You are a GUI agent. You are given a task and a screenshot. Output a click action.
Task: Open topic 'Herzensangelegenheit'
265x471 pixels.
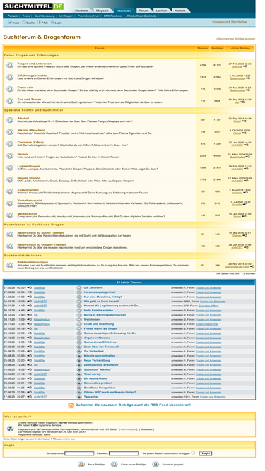[100, 292]
